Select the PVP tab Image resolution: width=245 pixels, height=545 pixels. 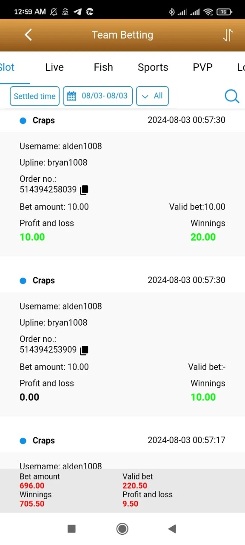point(202,67)
